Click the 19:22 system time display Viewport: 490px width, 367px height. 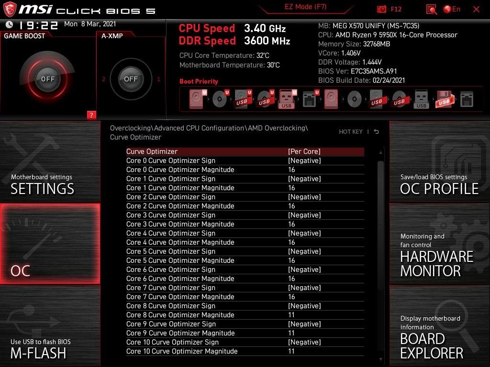coord(38,25)
